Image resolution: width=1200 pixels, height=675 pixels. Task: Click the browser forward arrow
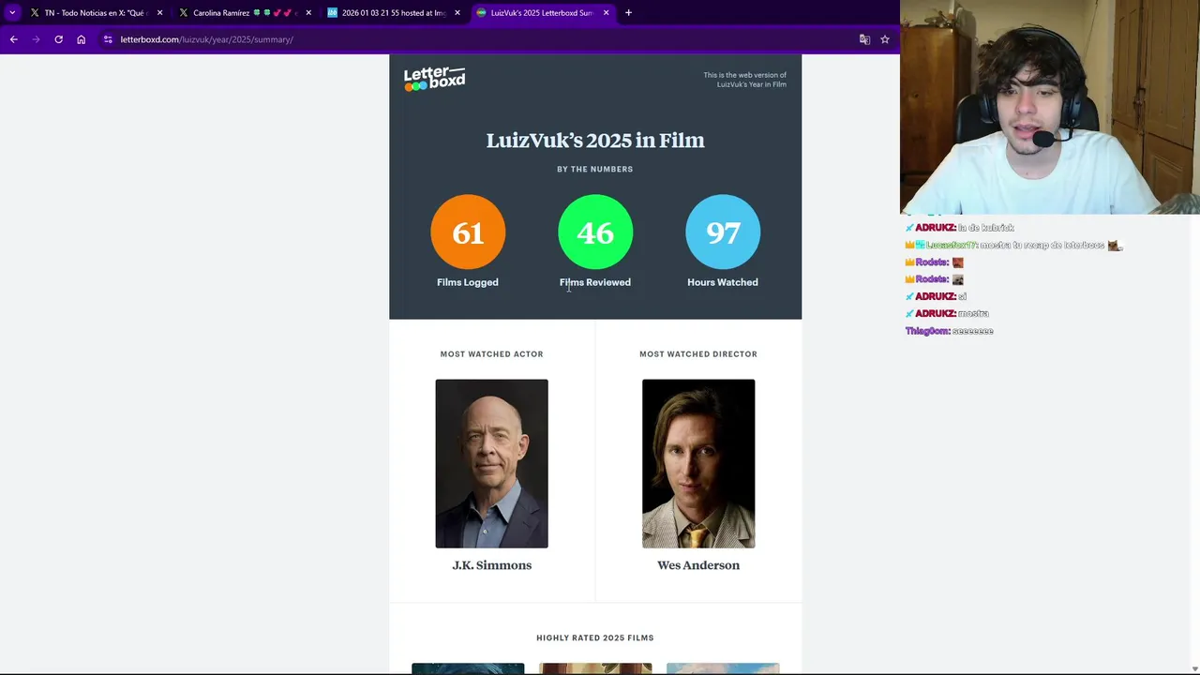36,39
